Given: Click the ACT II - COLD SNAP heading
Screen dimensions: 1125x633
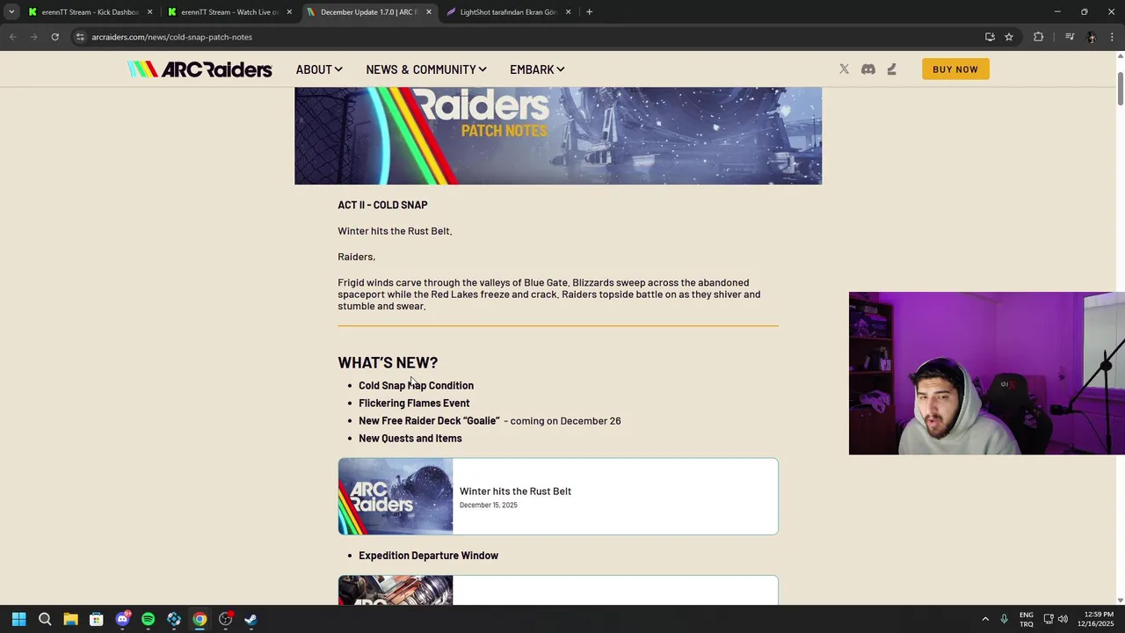Looking at the screenshot, I should [382, 205].
